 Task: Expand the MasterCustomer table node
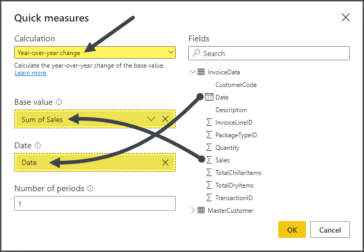[x=192, y=211]
